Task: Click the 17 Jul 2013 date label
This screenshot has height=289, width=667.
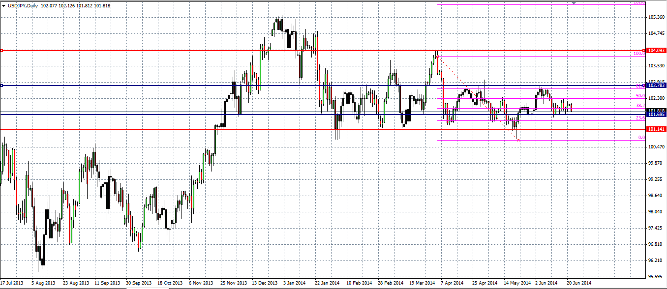Action: click(12, 284)
